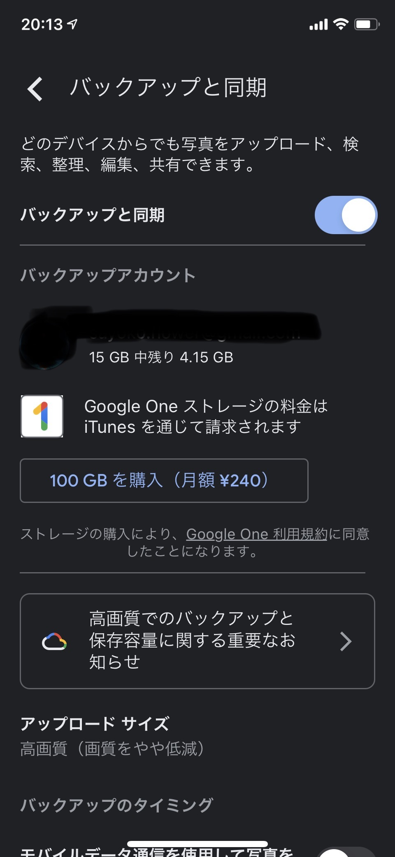Tap the 15 GB 中残り 4.15 GB storage text
Image resolution: width=395 pixels, height=857 pixels.
161,357
